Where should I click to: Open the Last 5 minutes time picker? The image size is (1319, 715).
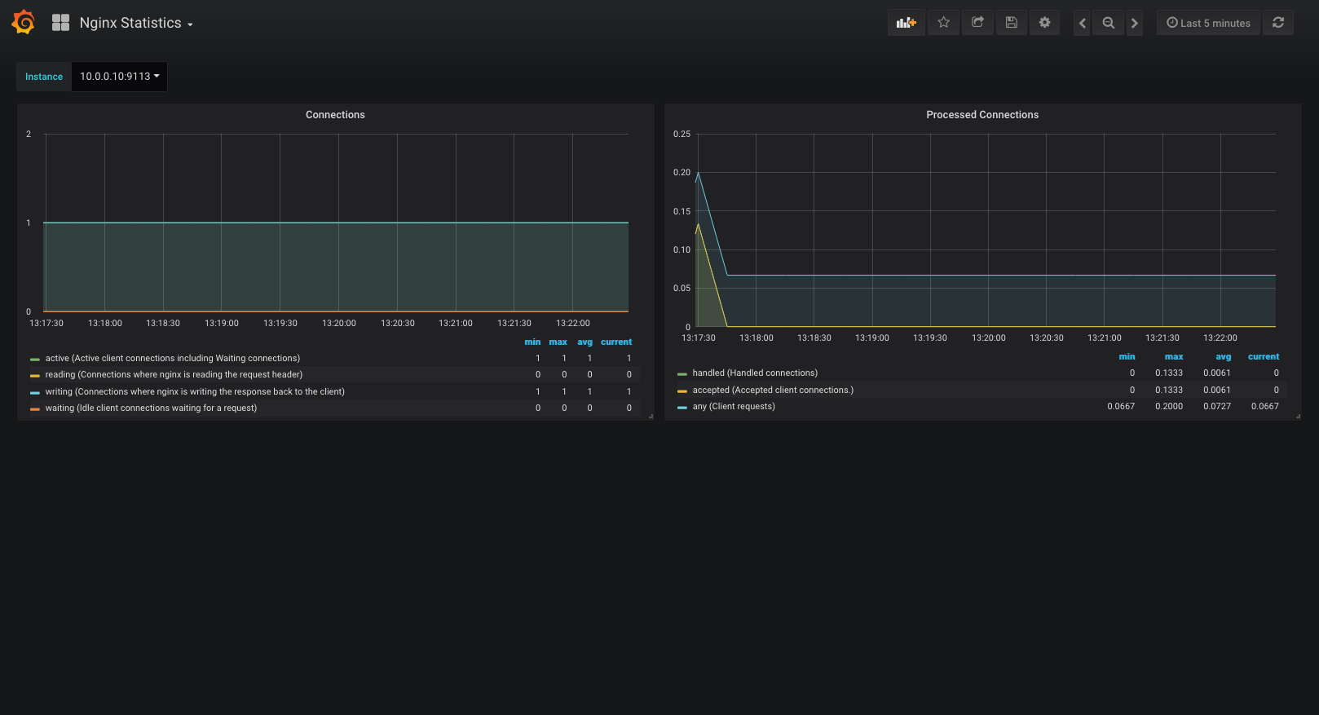pyautogui.click(x=1208, y=23)
